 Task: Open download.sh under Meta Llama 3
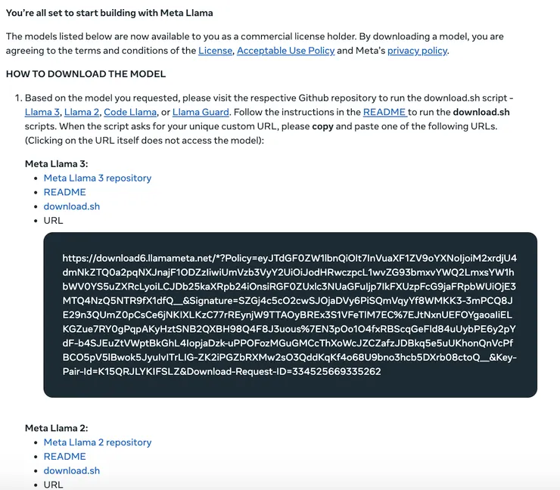pyautogui.click(x=72, y=206)
